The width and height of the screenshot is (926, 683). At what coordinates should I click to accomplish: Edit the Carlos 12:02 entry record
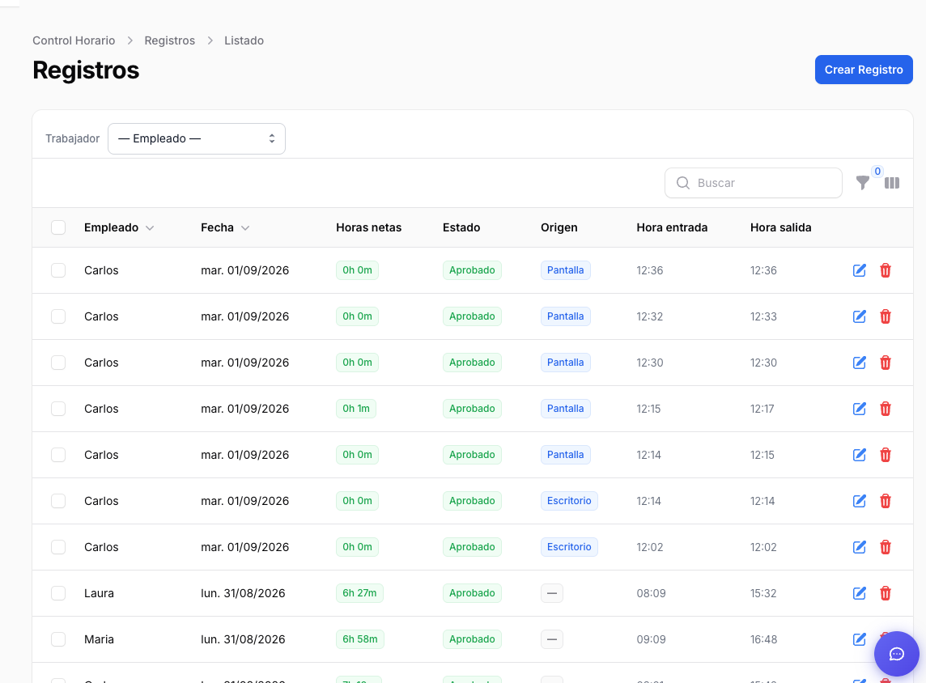[860, 546]
